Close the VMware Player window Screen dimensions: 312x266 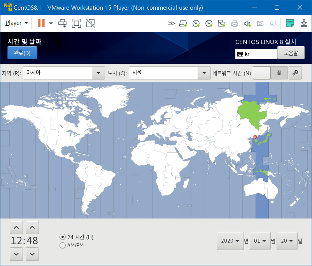300,7
